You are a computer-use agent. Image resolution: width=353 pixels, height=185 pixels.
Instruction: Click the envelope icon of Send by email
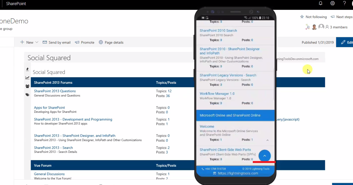click(x=45, y=42)
